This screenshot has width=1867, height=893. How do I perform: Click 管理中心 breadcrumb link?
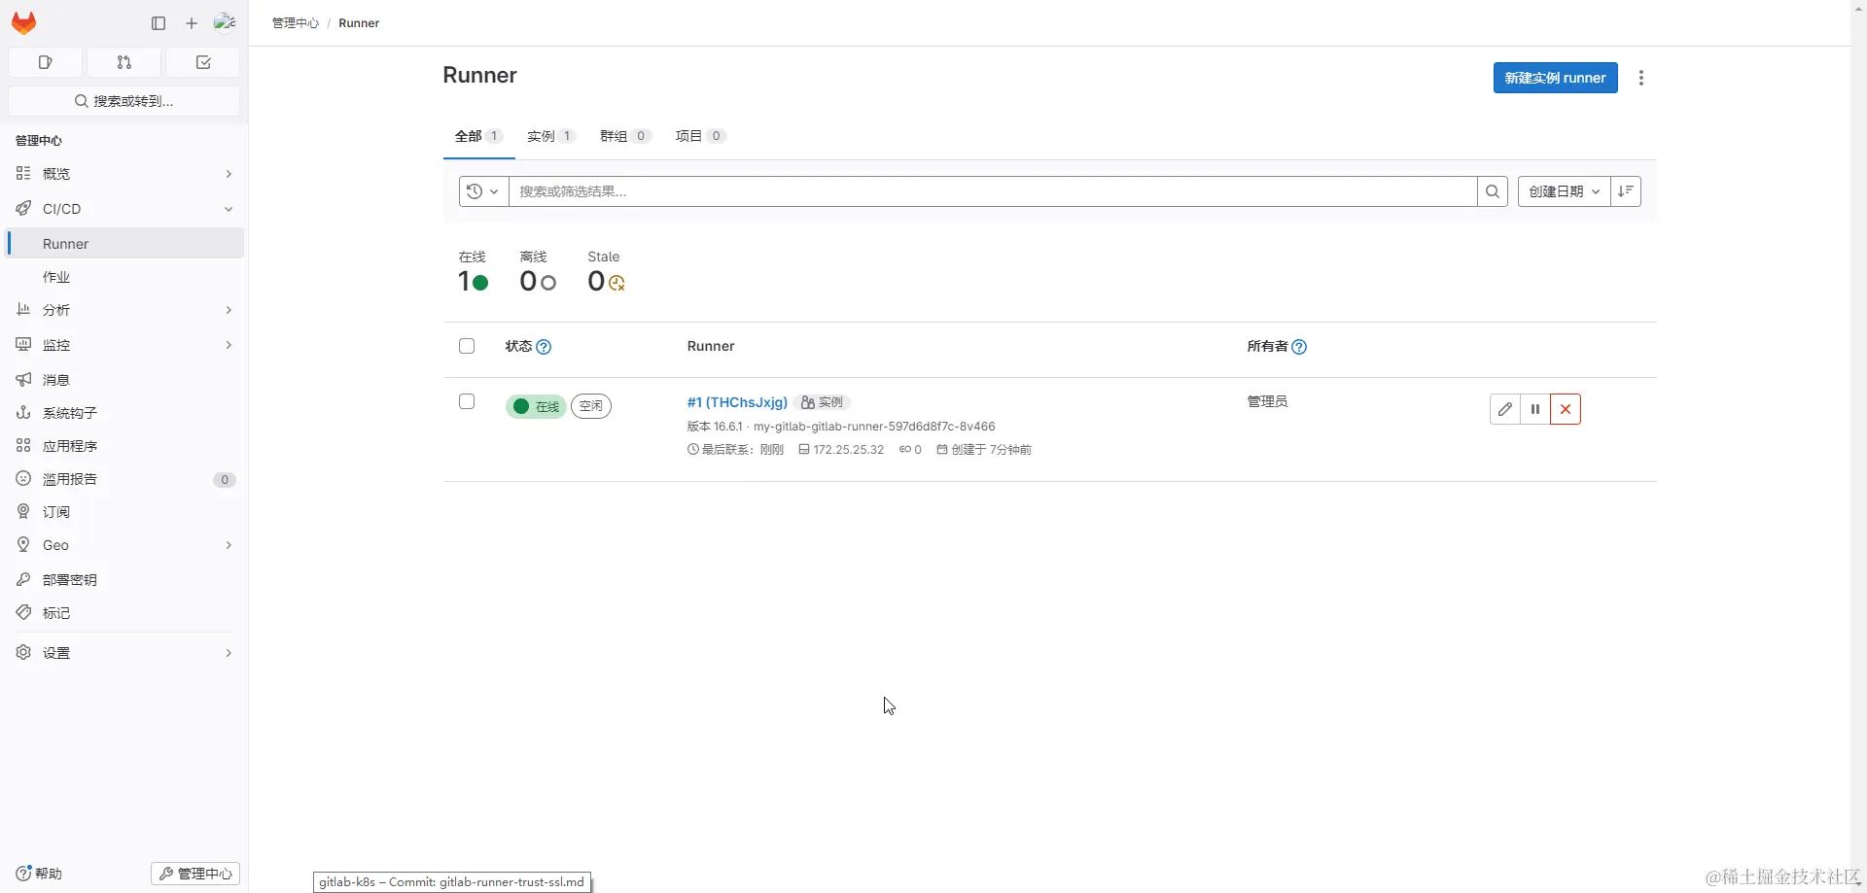point(296,23)
